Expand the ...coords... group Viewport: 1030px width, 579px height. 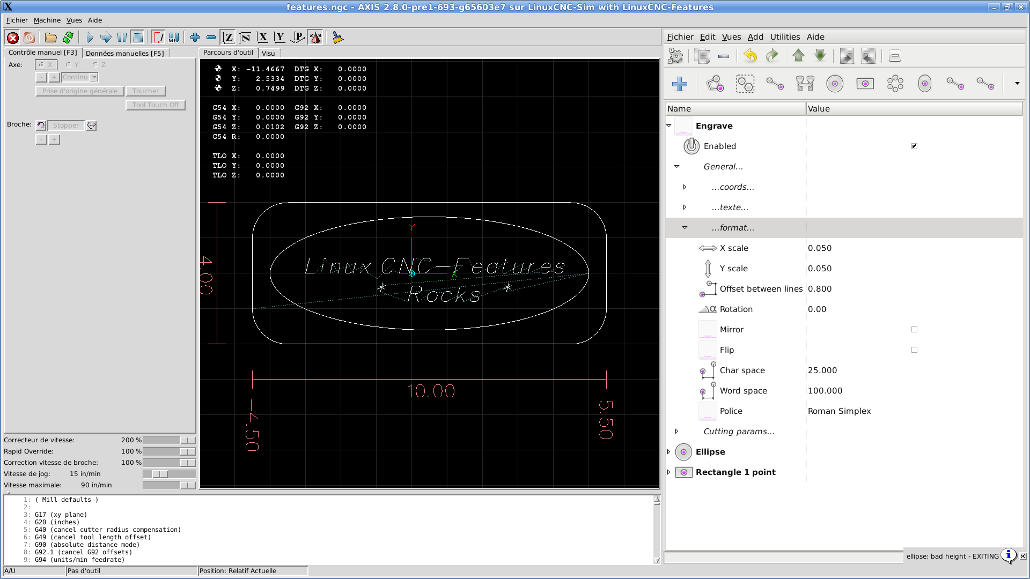point(685,187)
